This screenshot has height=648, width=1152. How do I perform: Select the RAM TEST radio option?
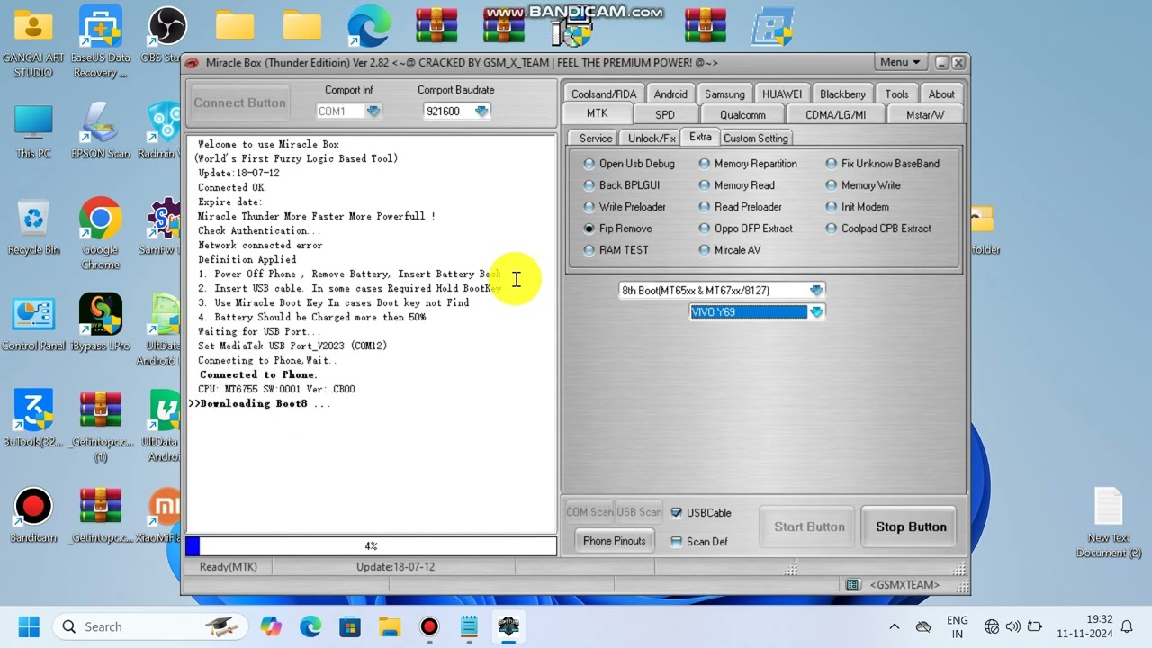point(616,250)
